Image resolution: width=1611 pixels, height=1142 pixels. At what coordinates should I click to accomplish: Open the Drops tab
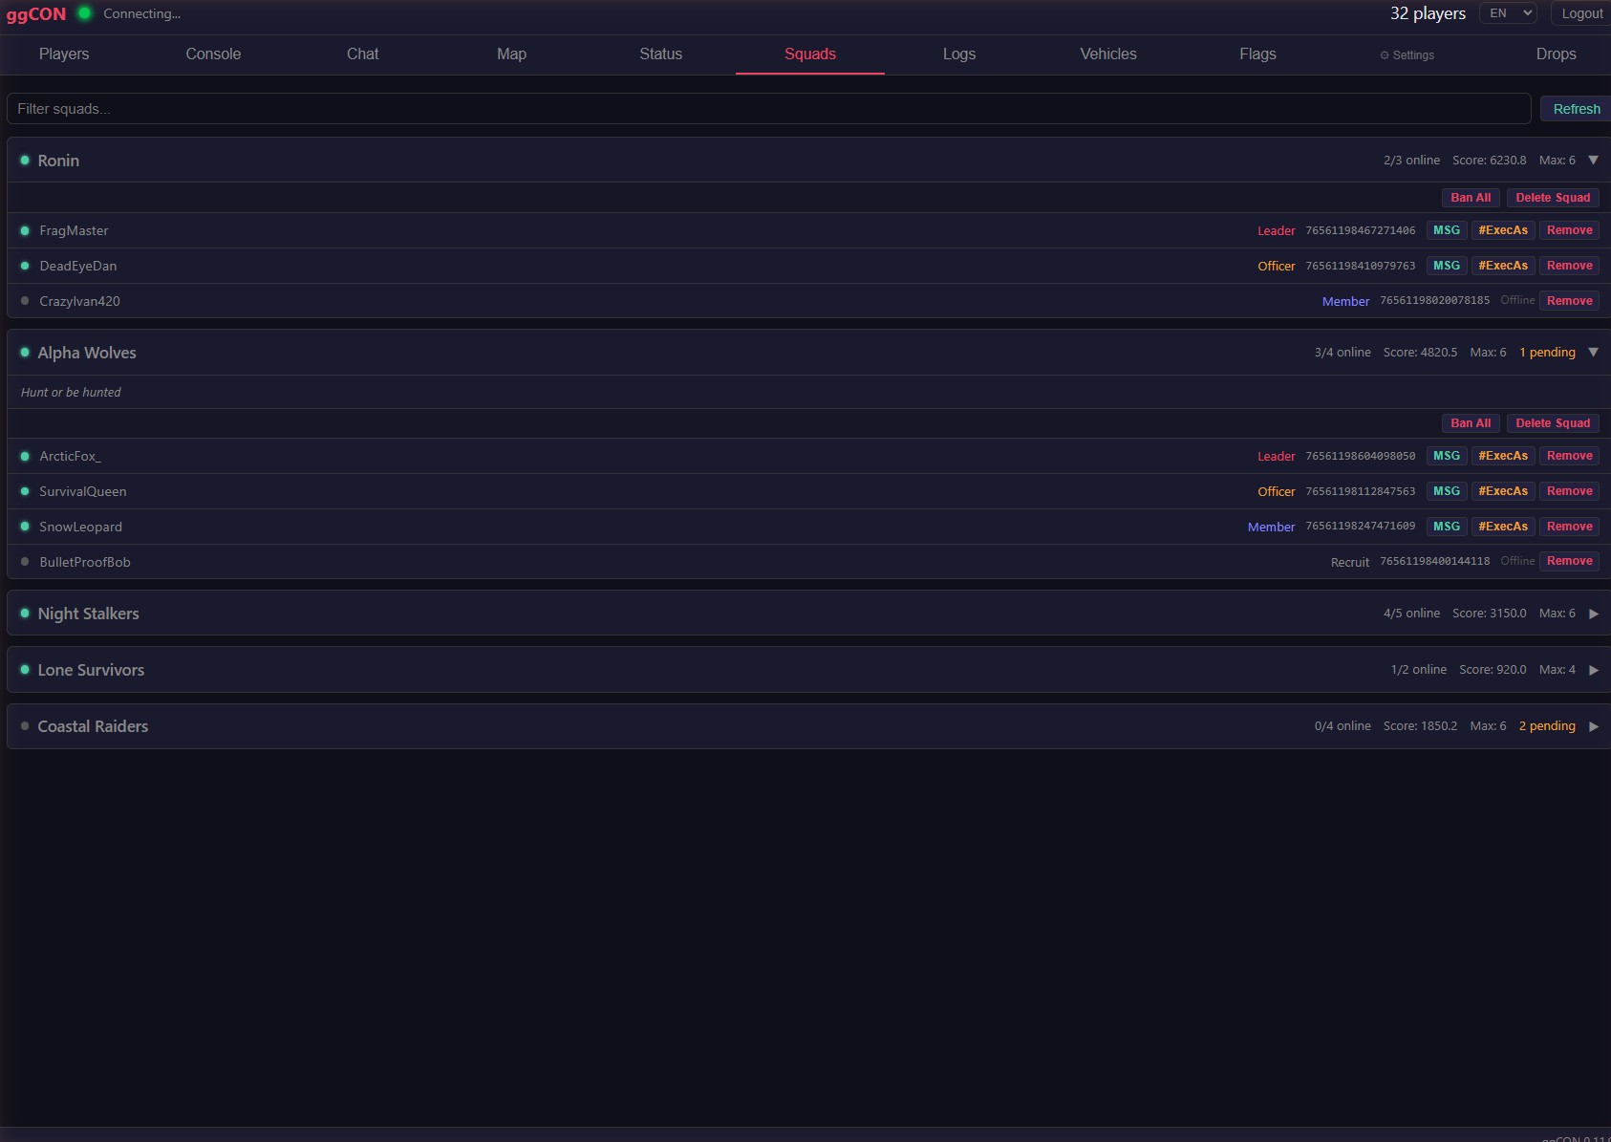pos(1556,54)
